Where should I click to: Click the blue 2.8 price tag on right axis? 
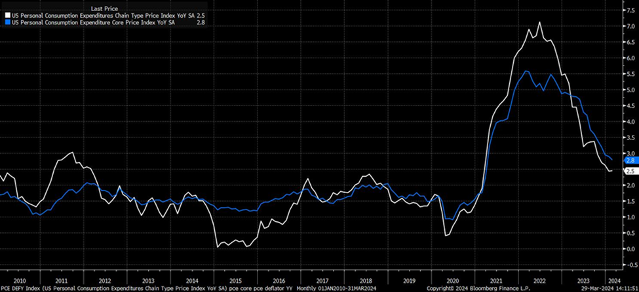(x=629, y=160)
